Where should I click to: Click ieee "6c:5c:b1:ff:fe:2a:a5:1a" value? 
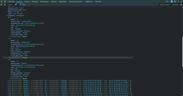tap(25, 25)
